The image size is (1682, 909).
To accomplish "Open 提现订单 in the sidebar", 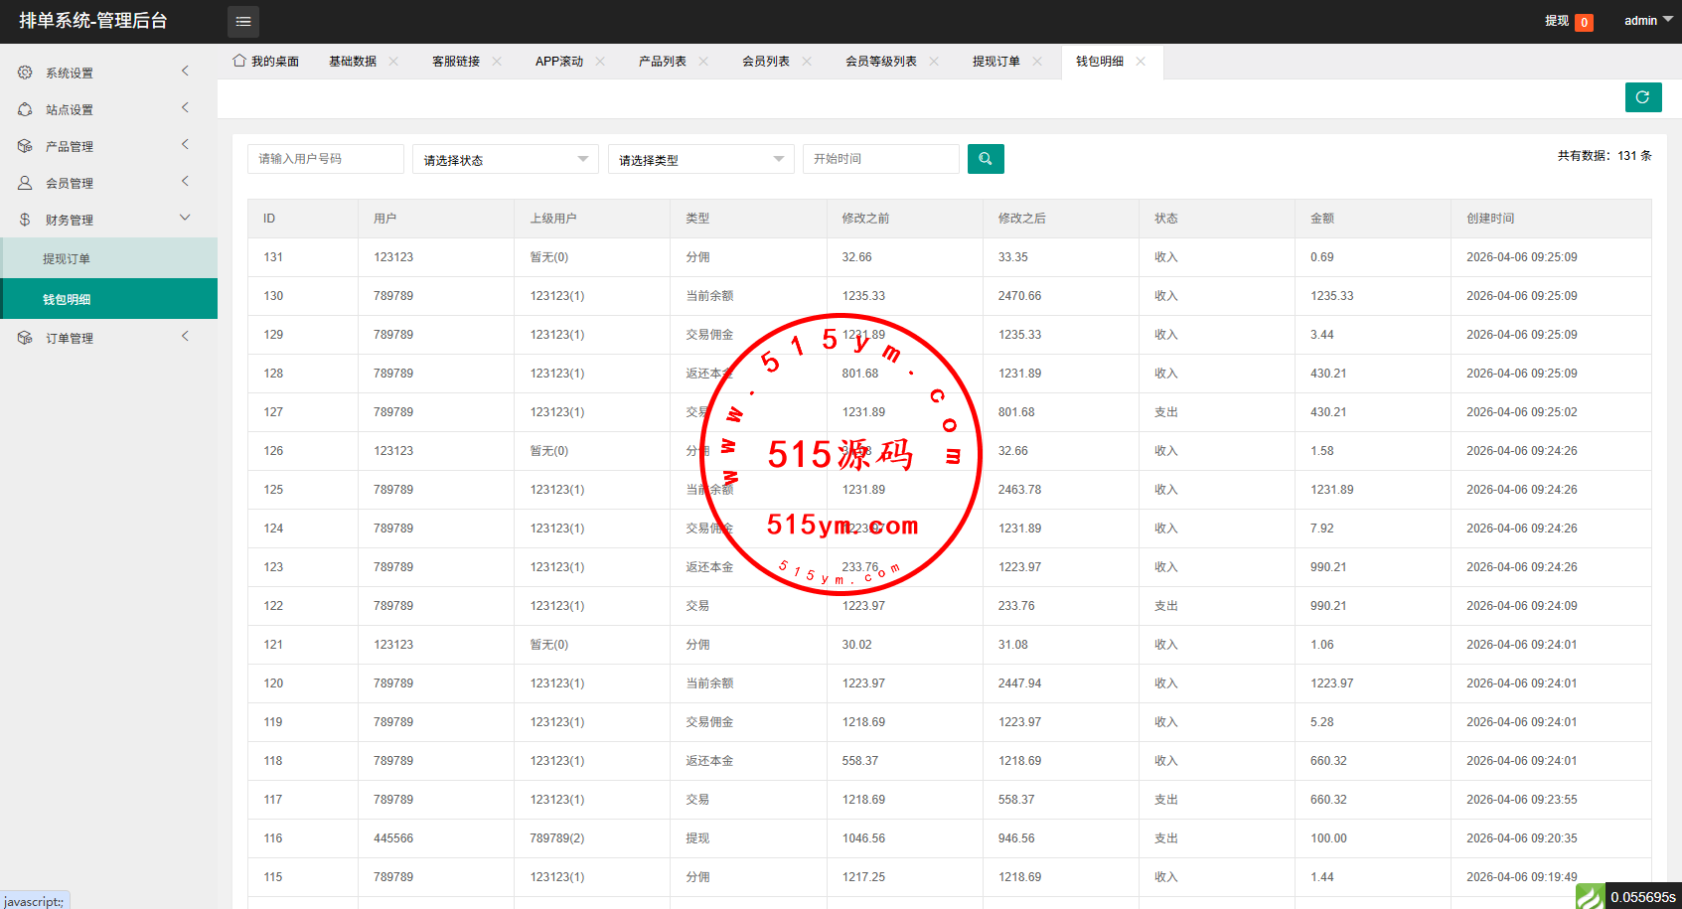I will click(67, 259).
